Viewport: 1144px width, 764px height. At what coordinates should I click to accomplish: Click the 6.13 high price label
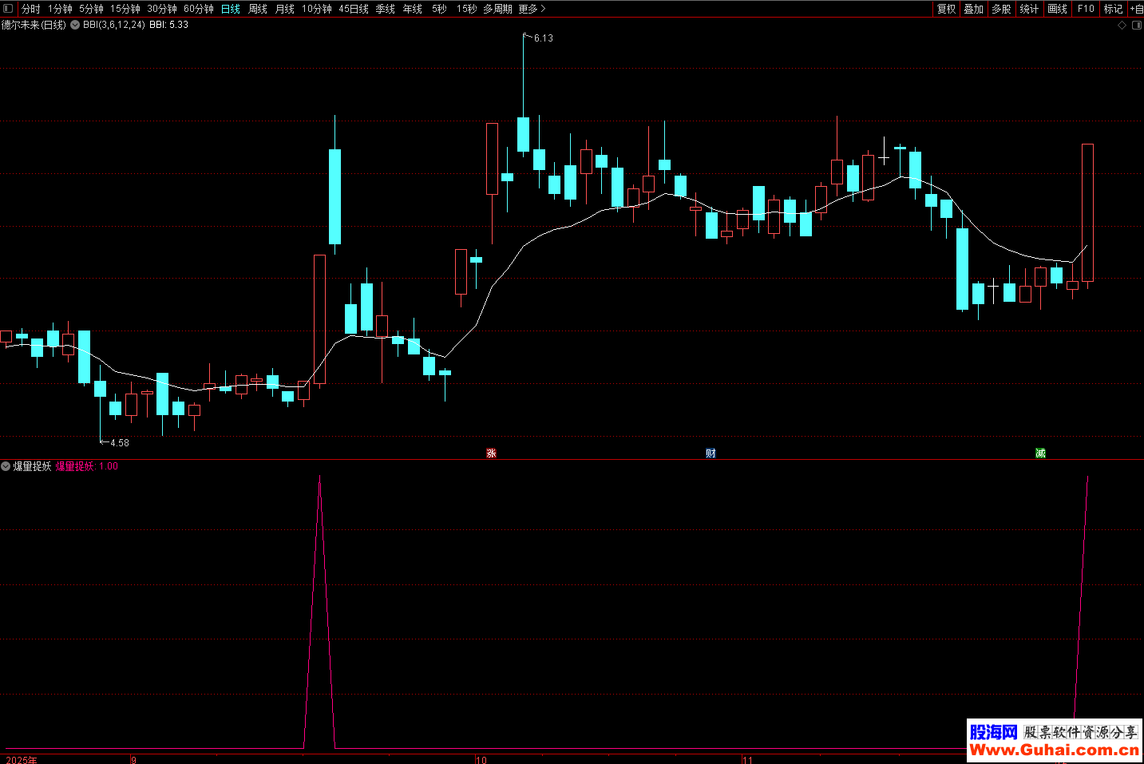click(x=543, y=38)
